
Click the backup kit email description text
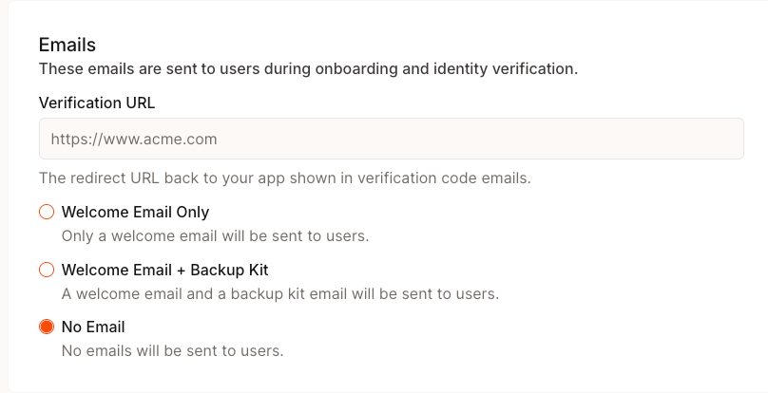tap(280, 293)
